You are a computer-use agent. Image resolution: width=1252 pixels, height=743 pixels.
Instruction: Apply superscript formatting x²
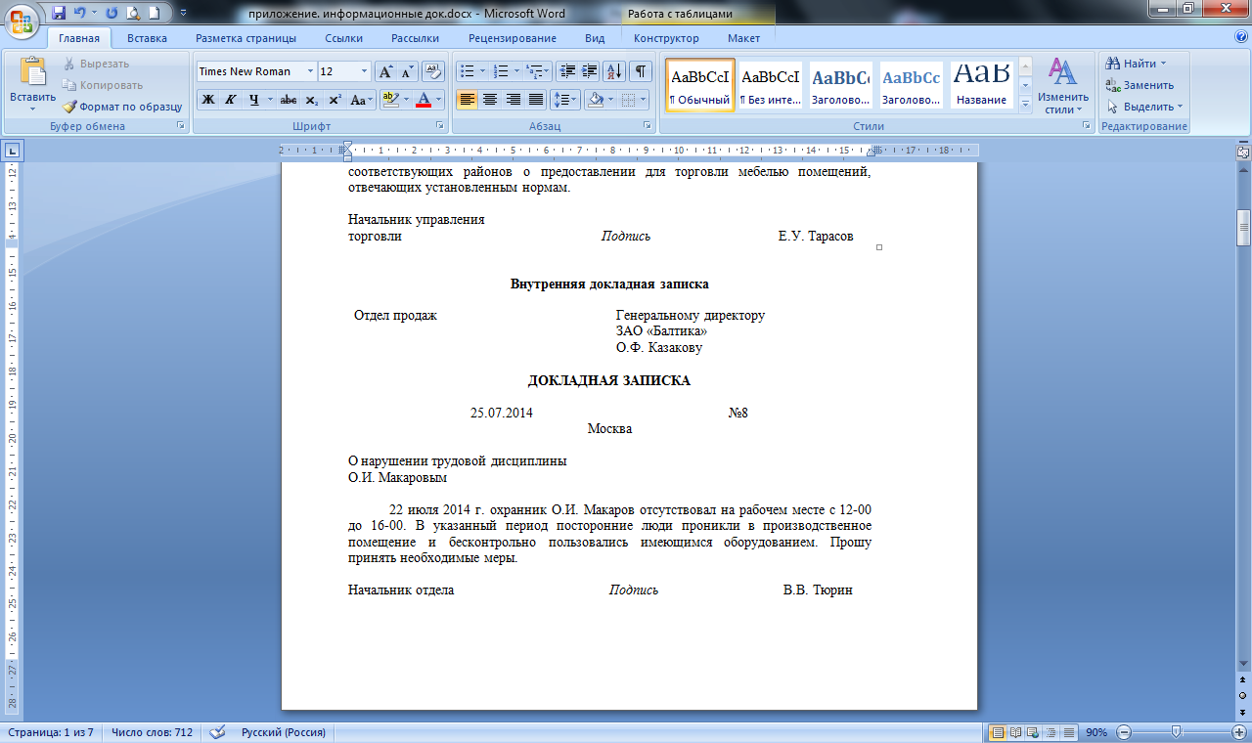[x=335, y=100]
